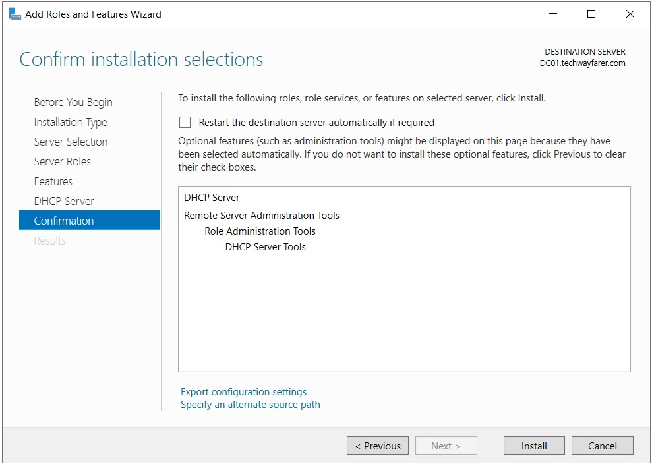652x464 pixels.
Task: Select Remote Server Administration Tools entry
Action: click(x=262, y=216)
